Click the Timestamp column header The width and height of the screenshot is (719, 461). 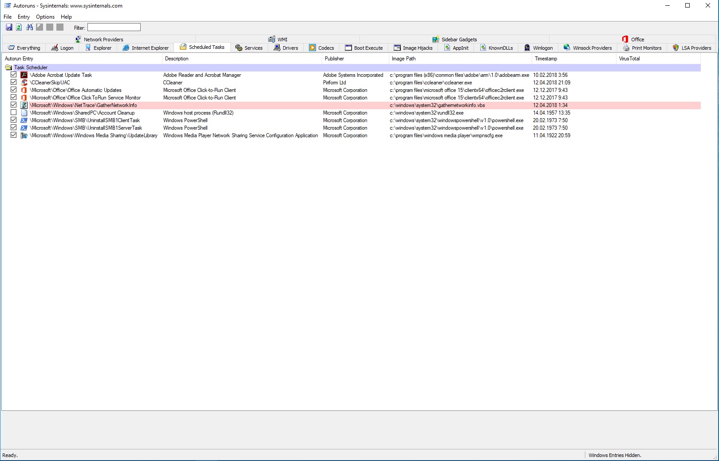tap(574, 59)
